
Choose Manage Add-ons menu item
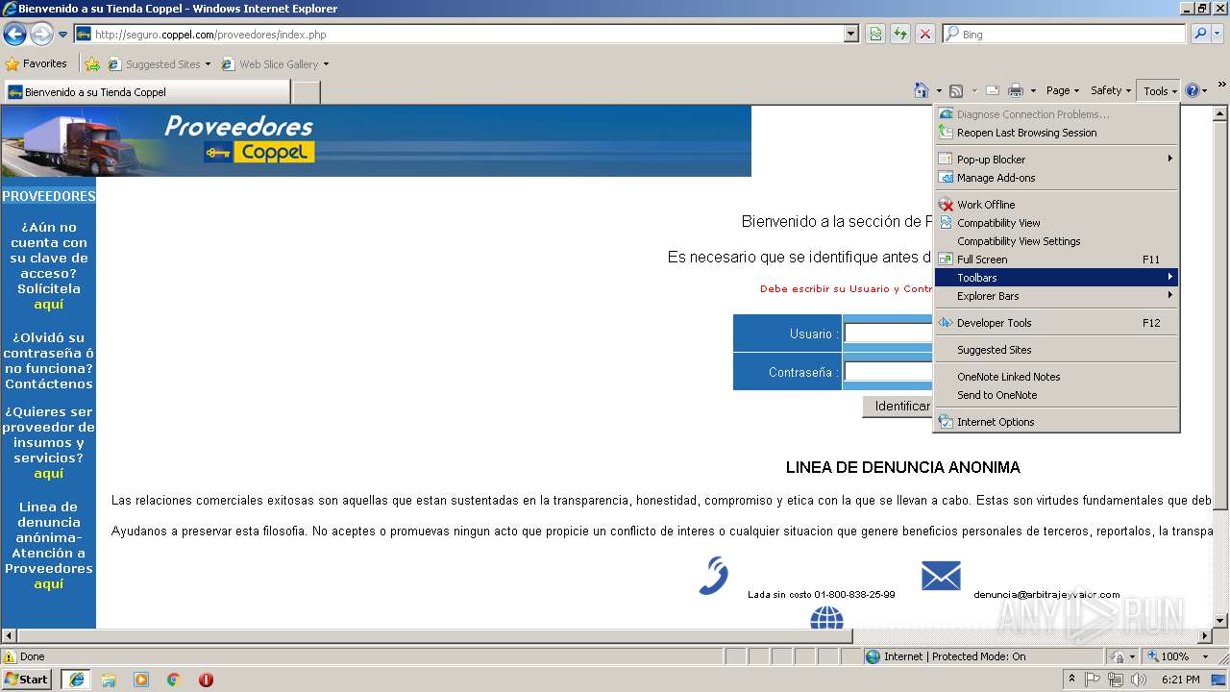(1056, 178)
